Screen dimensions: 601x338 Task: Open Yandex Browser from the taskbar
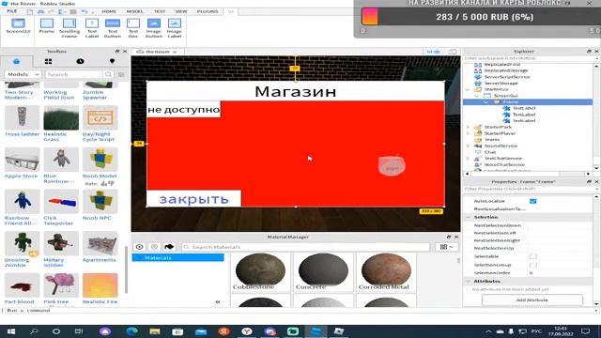[x=247, y=331]
